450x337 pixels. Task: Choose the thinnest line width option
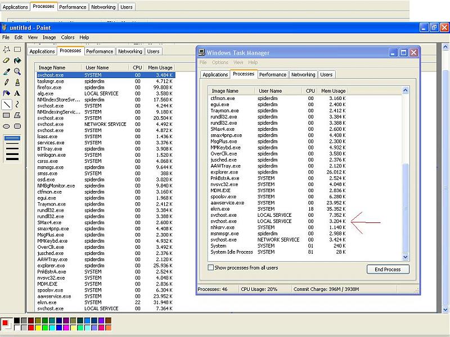[x=12, y=138]
